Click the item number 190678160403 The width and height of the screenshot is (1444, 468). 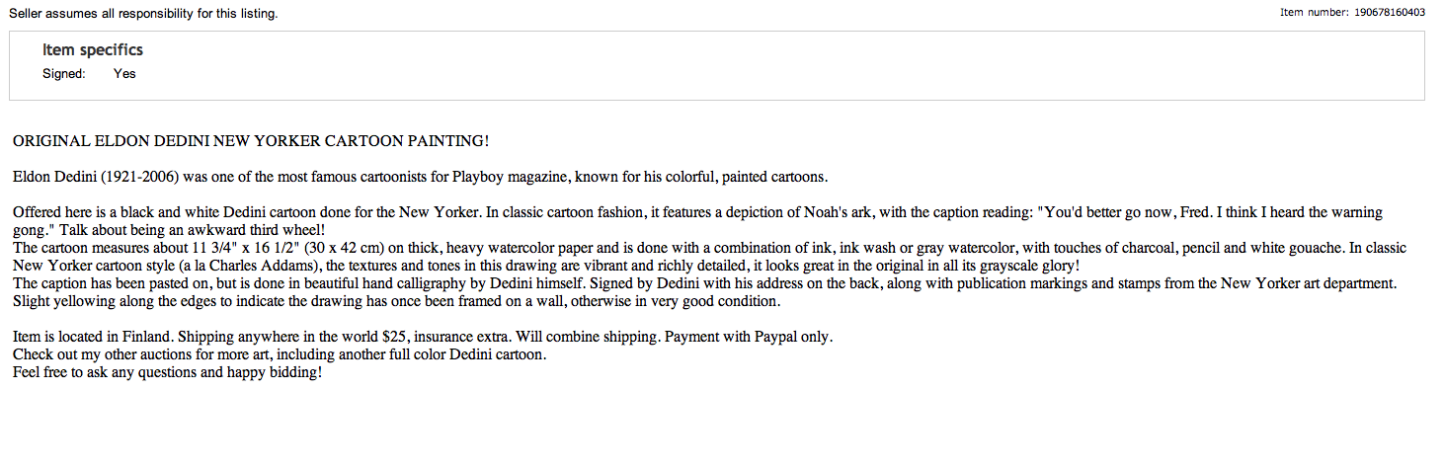pos(1390,13)
